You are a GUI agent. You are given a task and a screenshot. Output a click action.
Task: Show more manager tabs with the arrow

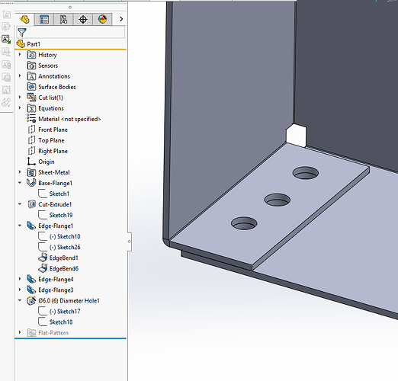[121, 19]
